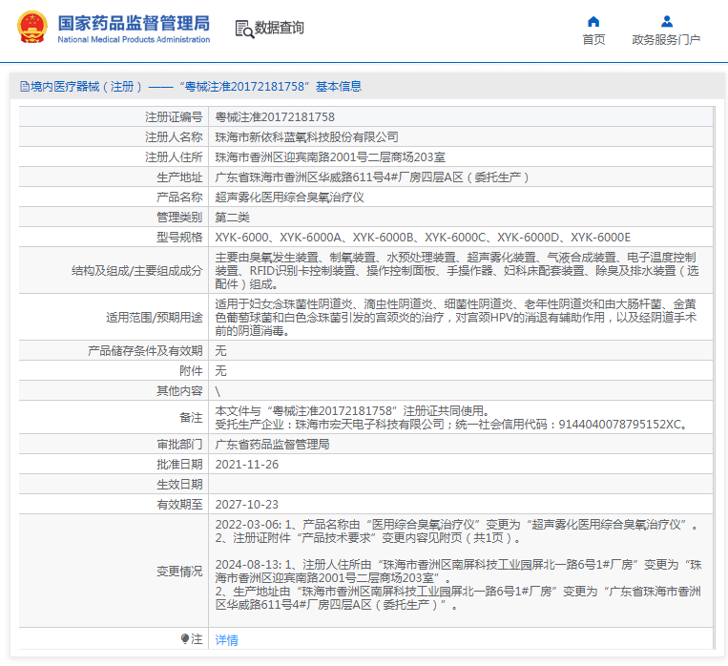Click the 其他内容 label
The image size is (728, 666).
point(179,390)
